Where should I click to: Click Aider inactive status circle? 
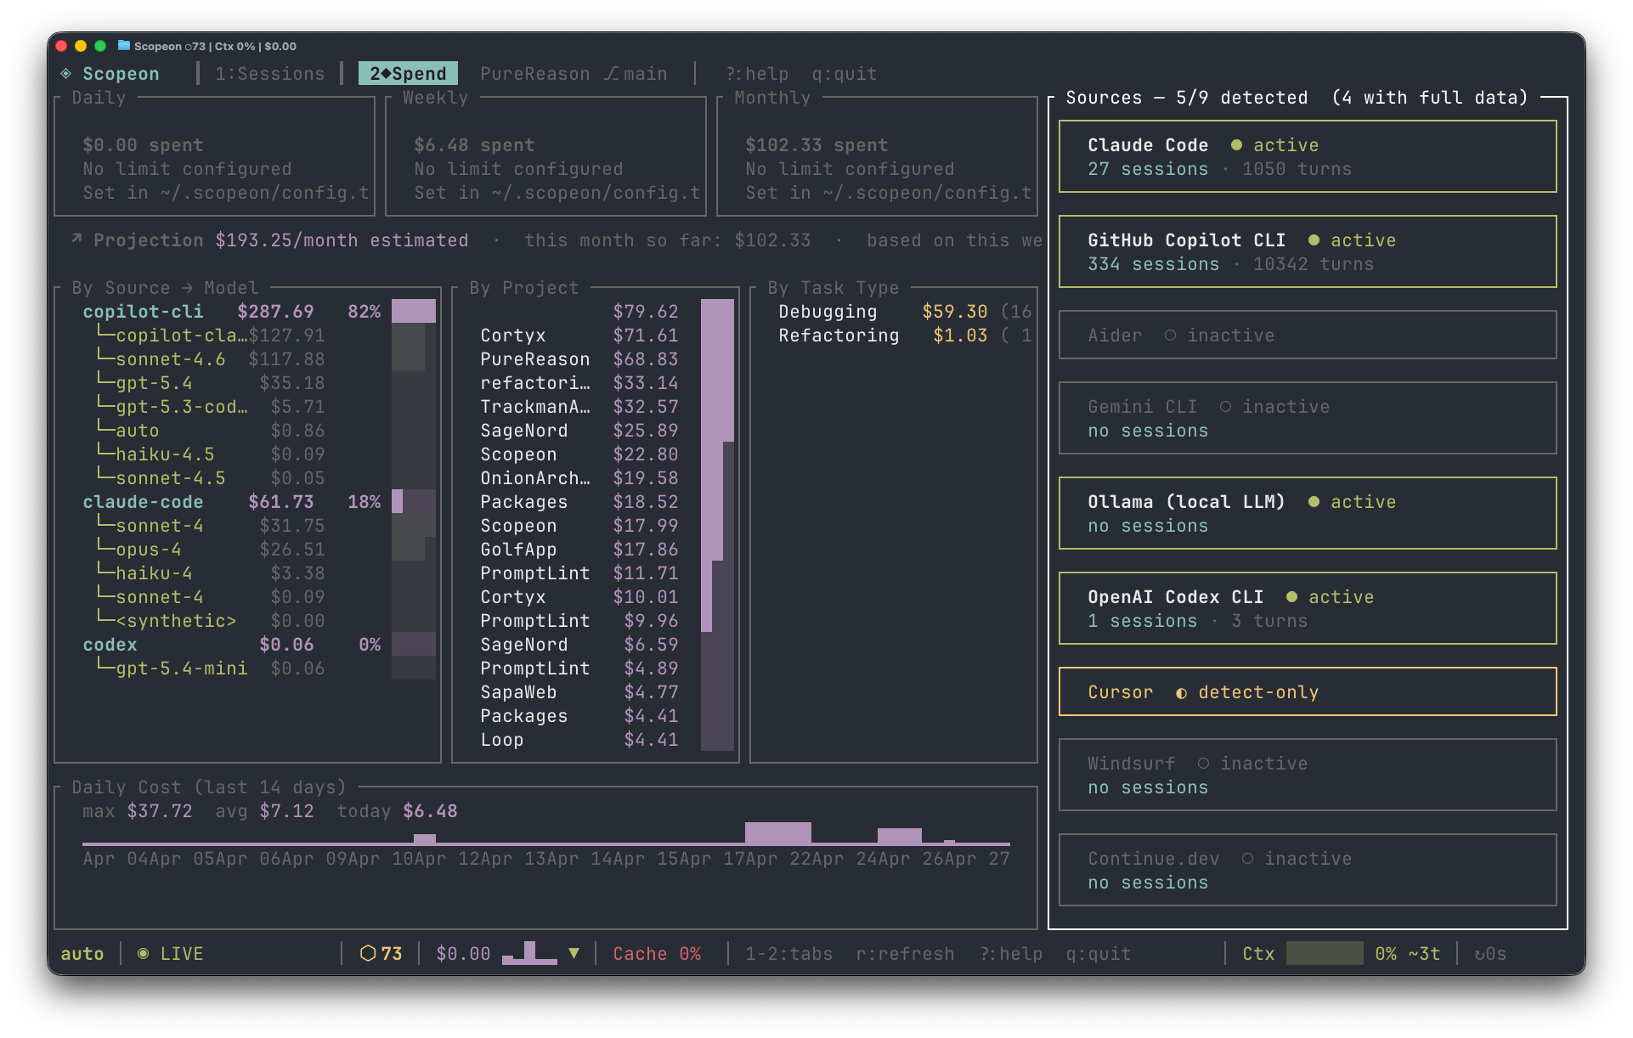[x=1170, y=336]
